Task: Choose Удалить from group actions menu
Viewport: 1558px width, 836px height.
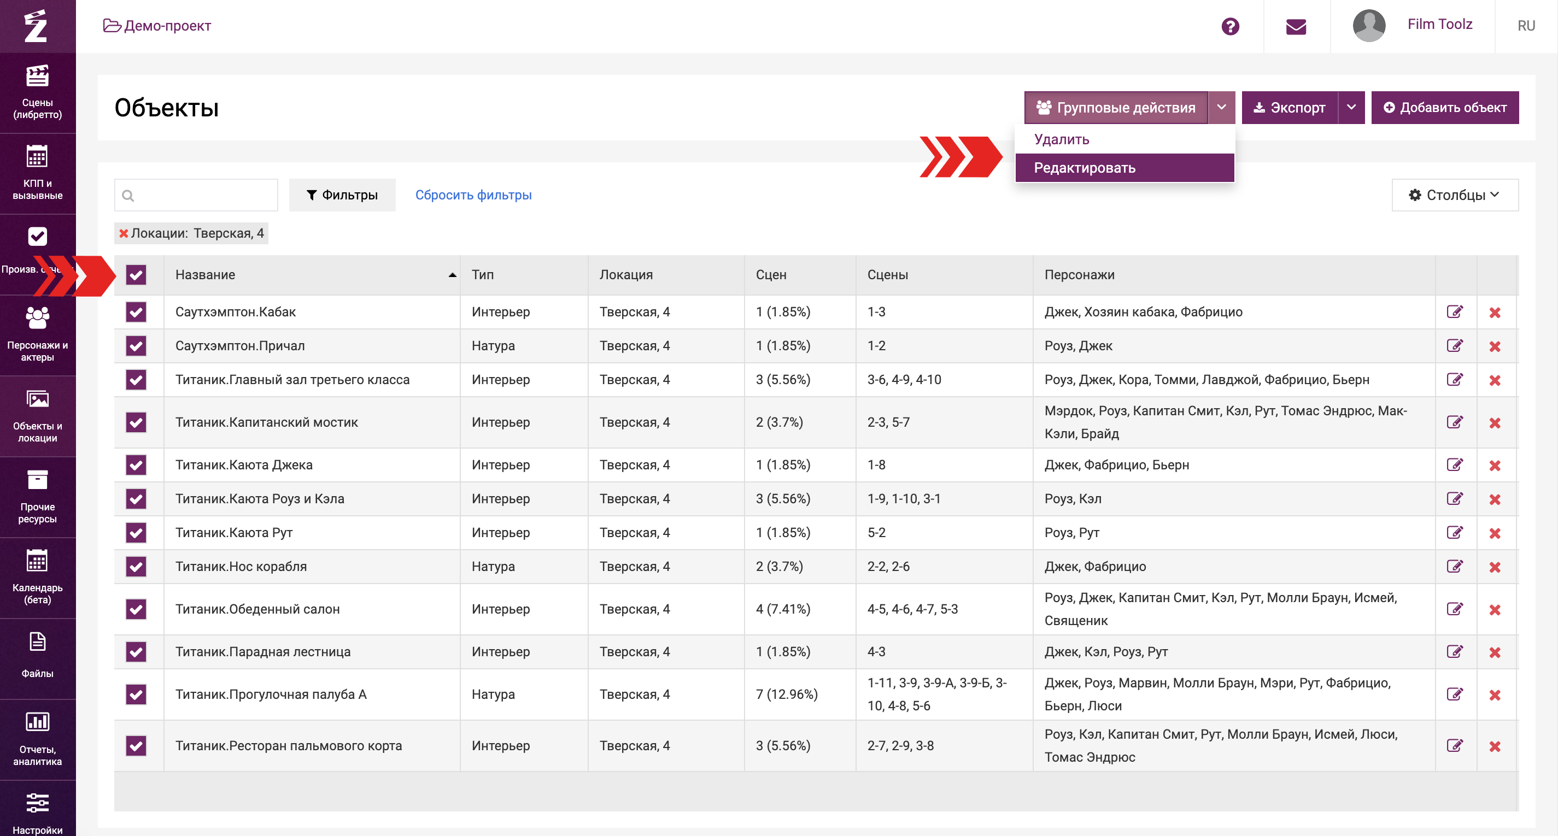Action: pyautogui.click(x=1124, y=139)
